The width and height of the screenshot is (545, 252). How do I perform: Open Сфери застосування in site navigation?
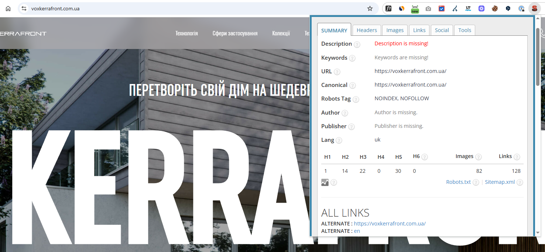click(x=235, y=33)
